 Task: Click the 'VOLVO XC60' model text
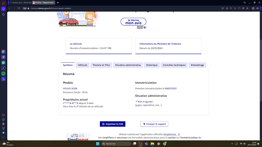(70, 89)
